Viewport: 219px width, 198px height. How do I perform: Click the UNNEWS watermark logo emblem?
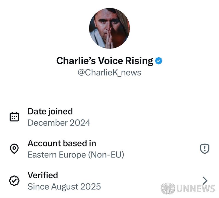click(x=168, y=188)
